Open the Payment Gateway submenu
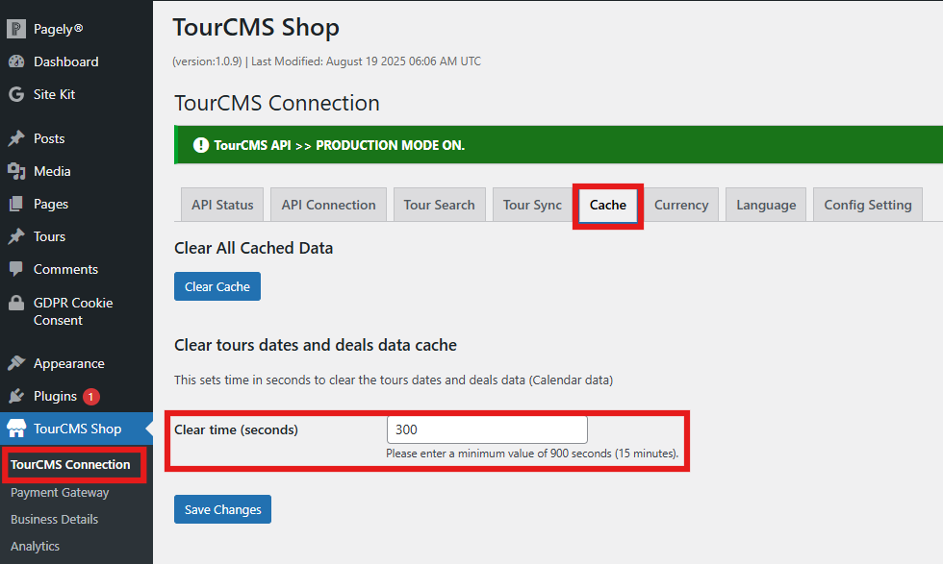The width and height of the screenshot is (943, 564). [x=60, y=493]
